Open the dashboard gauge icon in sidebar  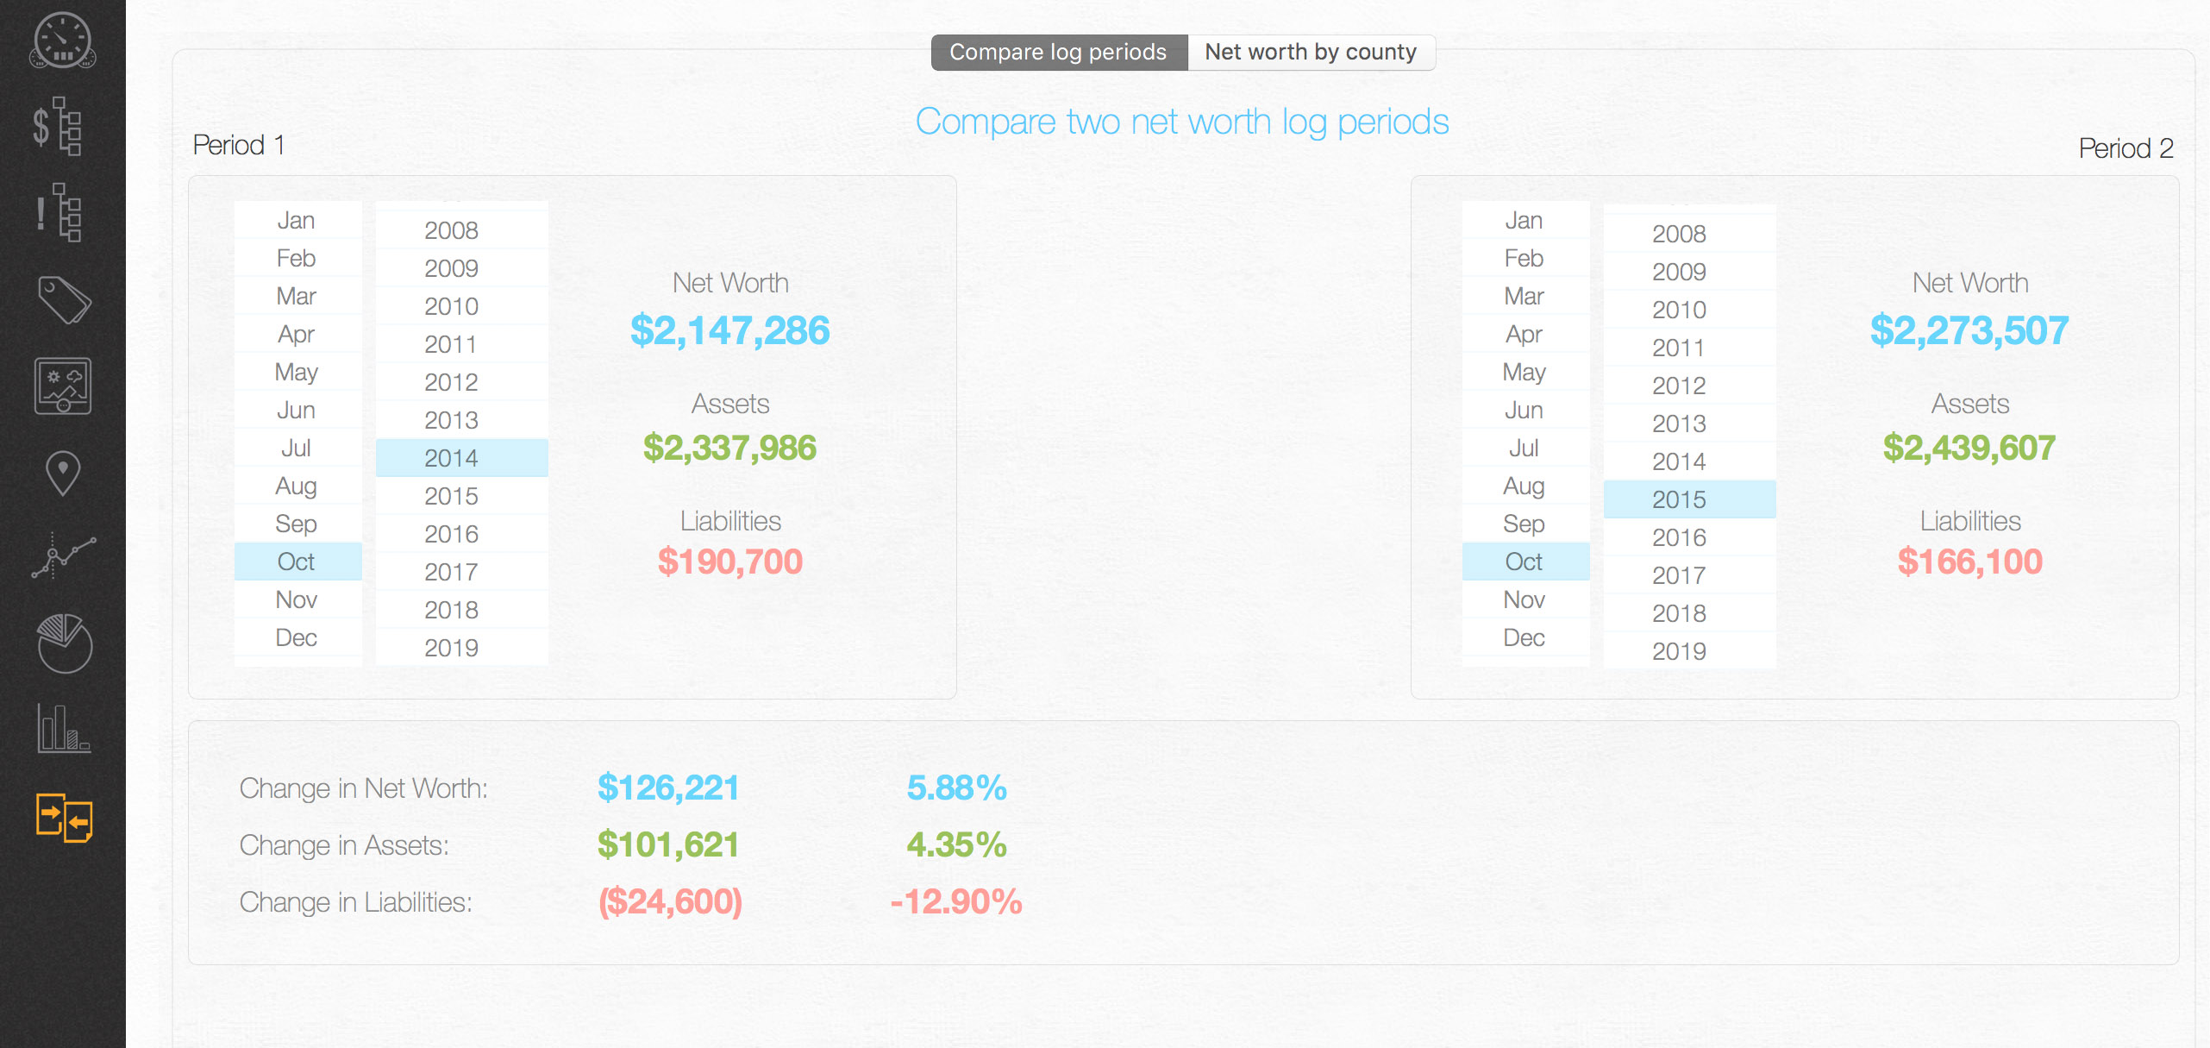pyautogui.click(x=63, y=41)
